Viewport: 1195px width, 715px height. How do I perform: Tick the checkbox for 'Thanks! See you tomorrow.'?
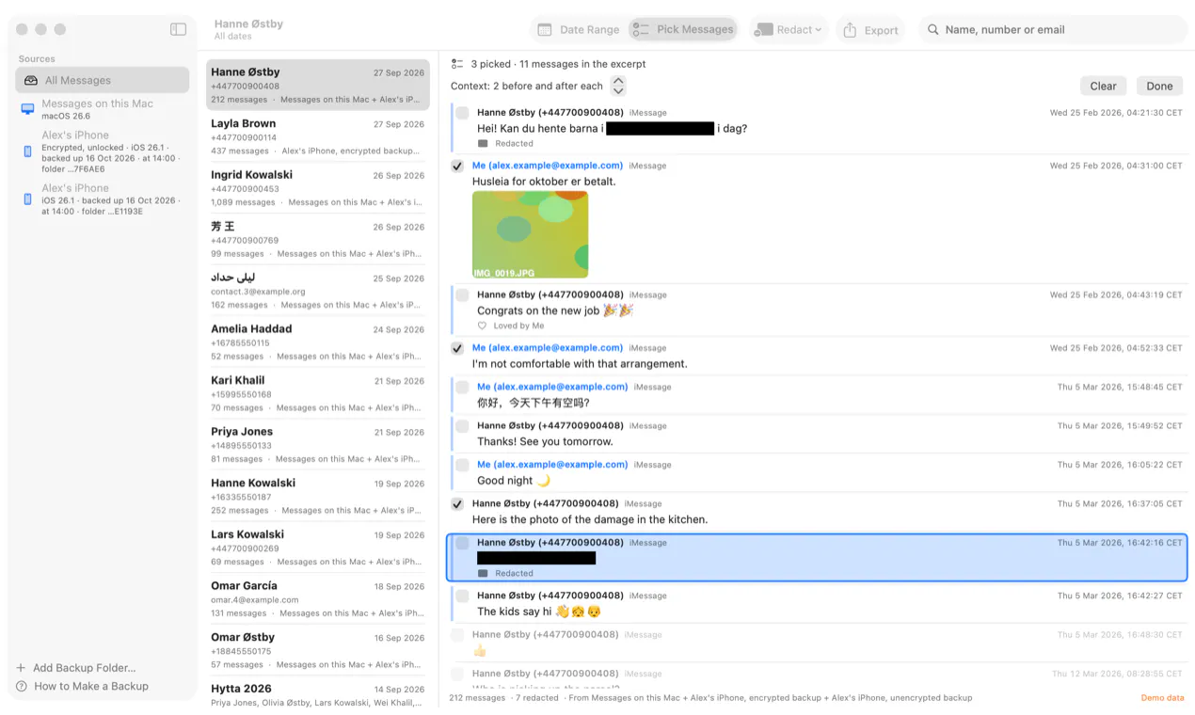[462, 426]
